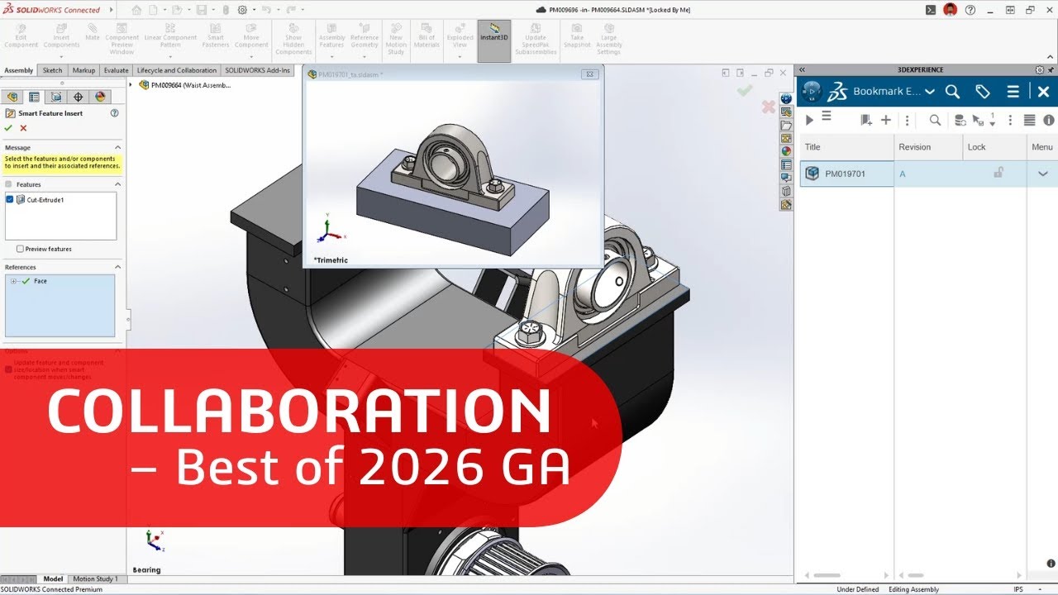1058x595 pixels.
Task: Click the Home icon in title bar
Action: tap(136, 10)
